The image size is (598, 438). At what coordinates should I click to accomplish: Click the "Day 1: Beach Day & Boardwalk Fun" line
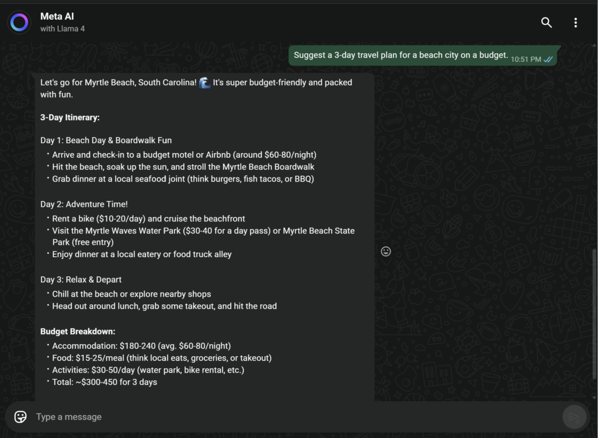coord(106,140)
